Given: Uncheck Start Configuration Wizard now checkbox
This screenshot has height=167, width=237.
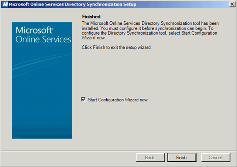Looking at the screenshot, I should 83,100.
